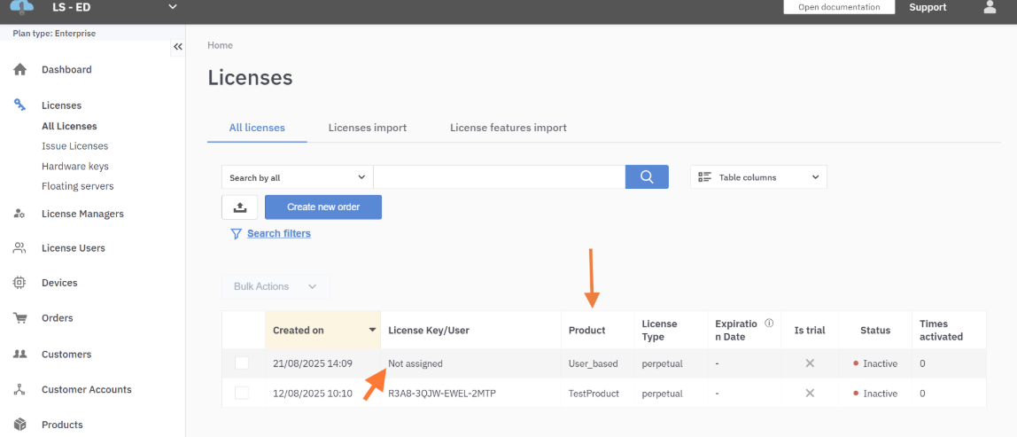
Task: Click the Dashboard home icon
Action: (x=19, y=70)
